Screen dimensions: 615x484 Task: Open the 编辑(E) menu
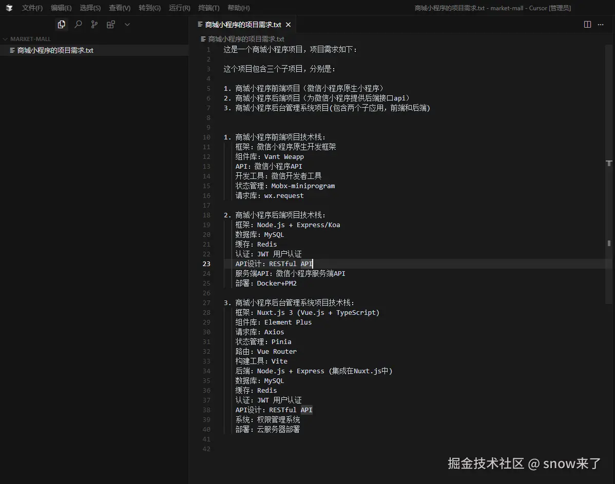[61, 8]
